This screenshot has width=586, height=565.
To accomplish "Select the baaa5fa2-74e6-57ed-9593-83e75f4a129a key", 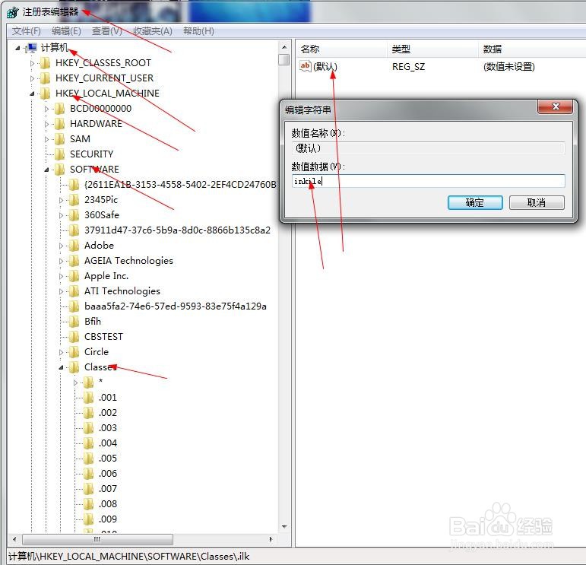I will (176, 306).
